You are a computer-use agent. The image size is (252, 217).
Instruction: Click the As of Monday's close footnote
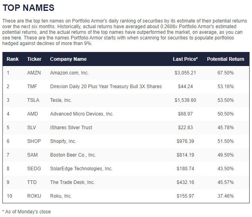tap(26, 211)
